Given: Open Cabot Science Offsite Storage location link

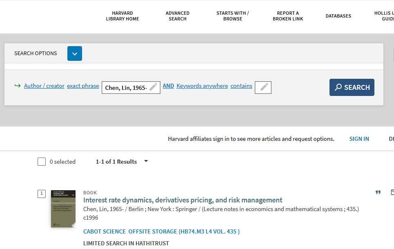Looking at the screenshot, I should [x=161, y=231].
